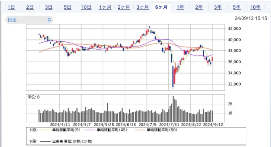The width and height of the screenshot is (271, 147).
Task: Click the 2024/8/22 date label
Action: (191, 125)
